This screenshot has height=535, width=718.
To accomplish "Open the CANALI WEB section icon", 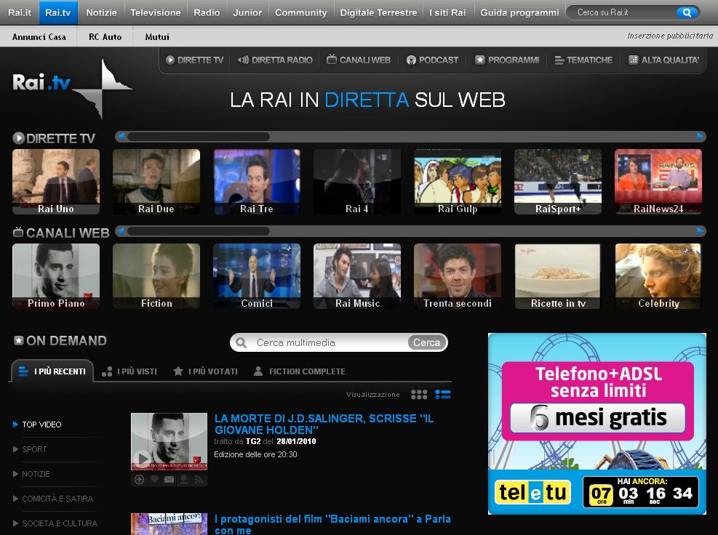I will pyautogui.click(x=331, y=60).
